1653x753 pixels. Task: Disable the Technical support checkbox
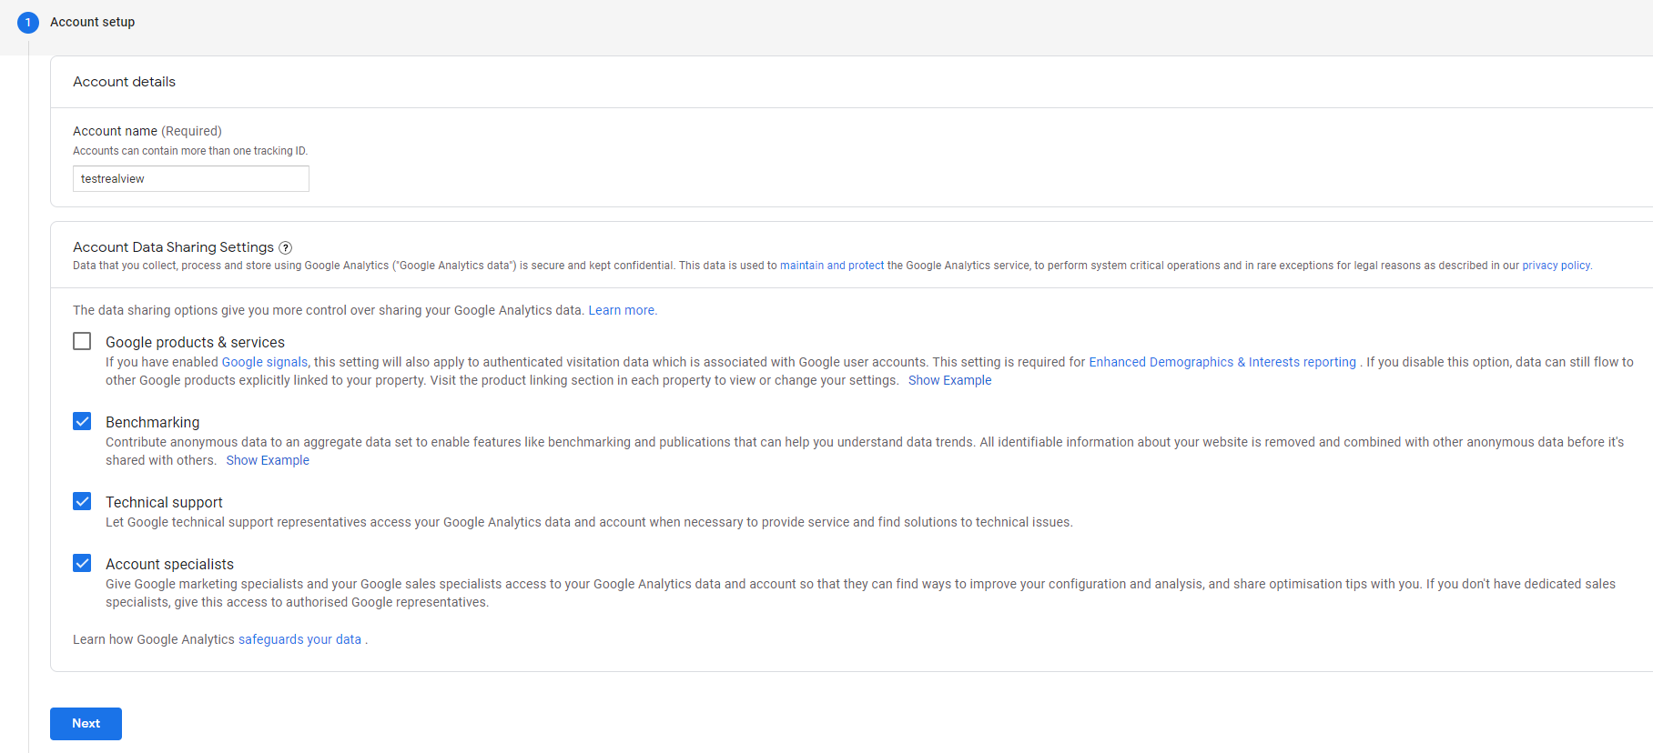coord(82,501)
